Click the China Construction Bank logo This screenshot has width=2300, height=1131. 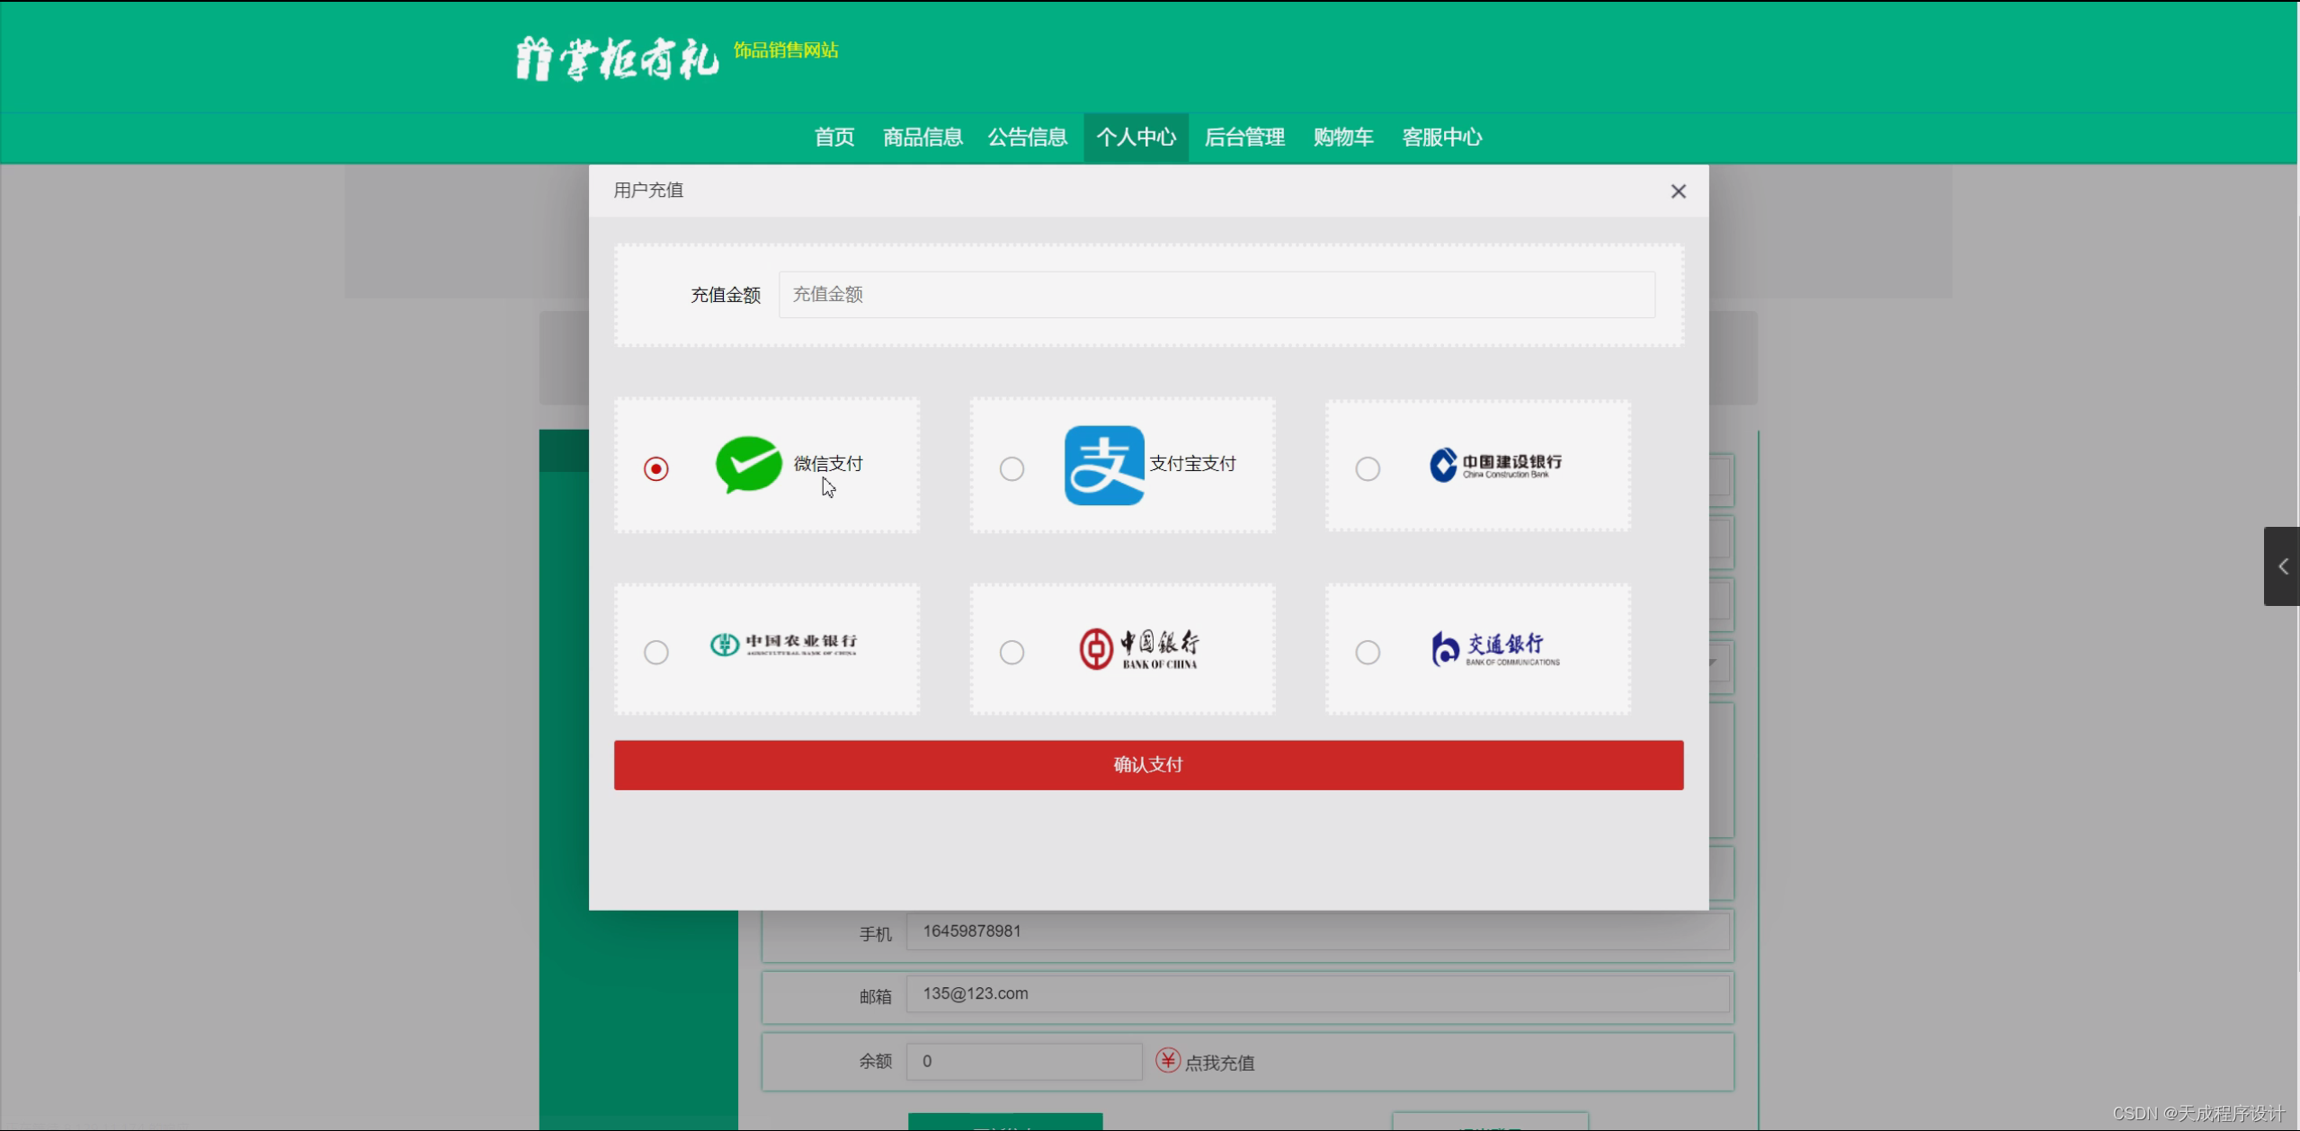pos(1494,465)
